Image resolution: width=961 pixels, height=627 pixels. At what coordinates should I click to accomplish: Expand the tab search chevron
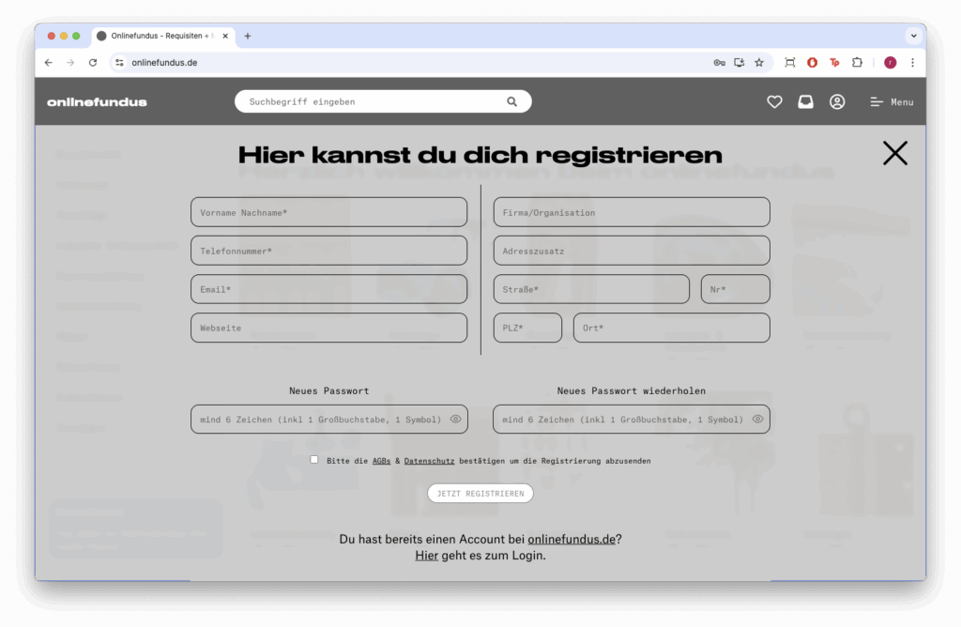[912, 36]
